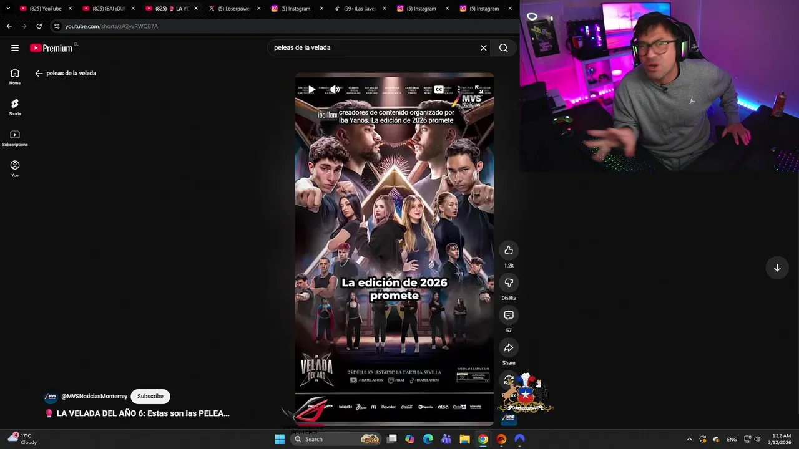Viewport: 799px width, 449px height.
Task: Open the EA app from taskbar
Action: (501, 439)
